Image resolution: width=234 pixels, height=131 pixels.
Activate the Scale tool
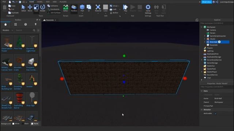click(x=36, y=8)
